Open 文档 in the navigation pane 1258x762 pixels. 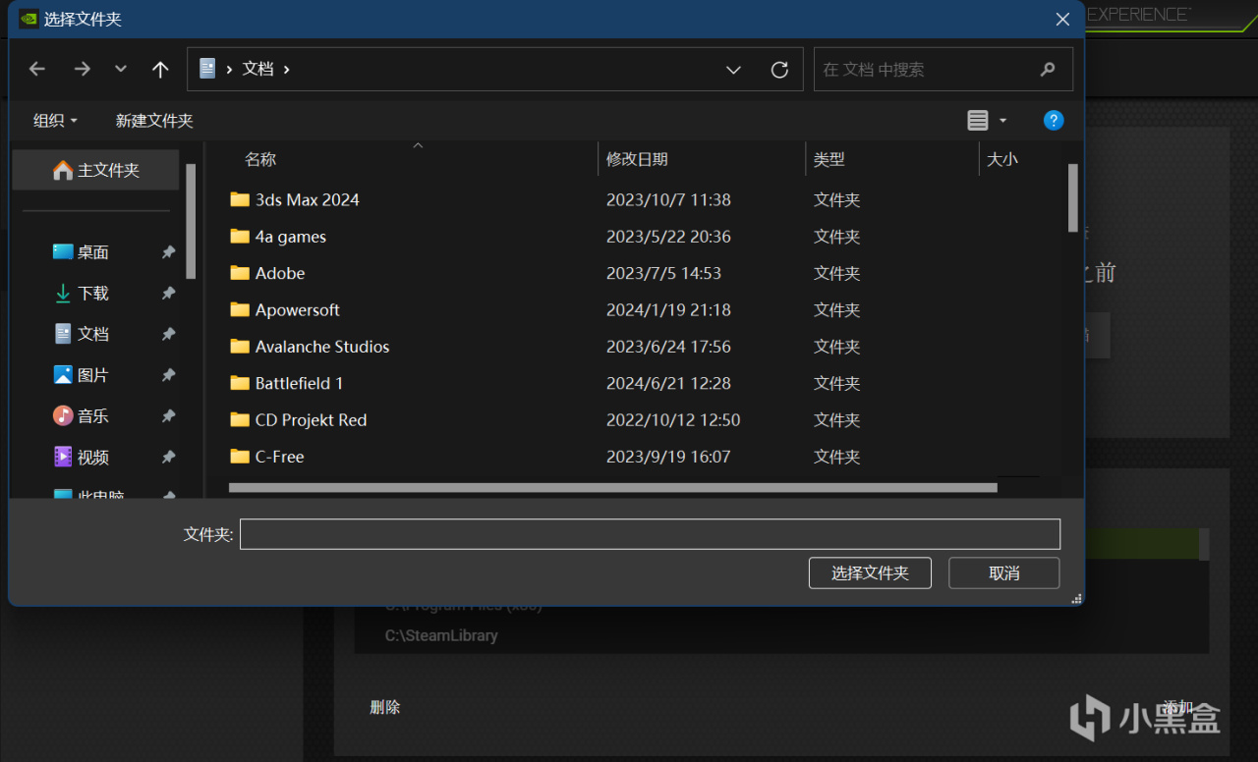coord(93,334)
